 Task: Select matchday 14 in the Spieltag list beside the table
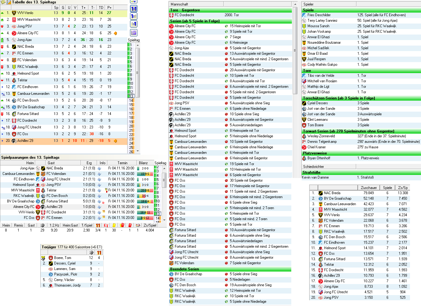click(131, 100)
